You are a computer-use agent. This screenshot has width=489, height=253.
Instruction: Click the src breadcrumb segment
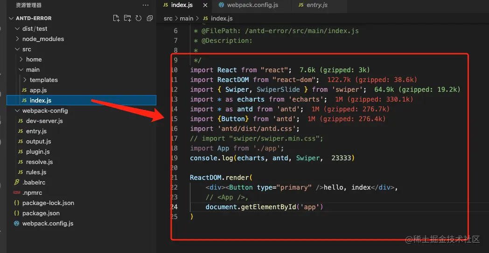coord(168,18)
